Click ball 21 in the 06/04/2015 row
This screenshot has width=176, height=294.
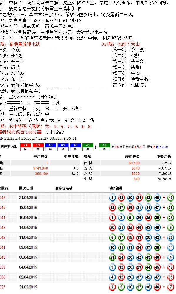pyautogui.click(x=112, y=257)
